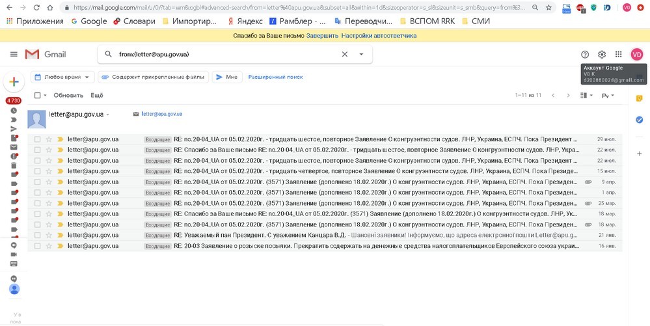Select checkbox of the 29 июл. message
650x326 pixels.
(x=37, y=139)
